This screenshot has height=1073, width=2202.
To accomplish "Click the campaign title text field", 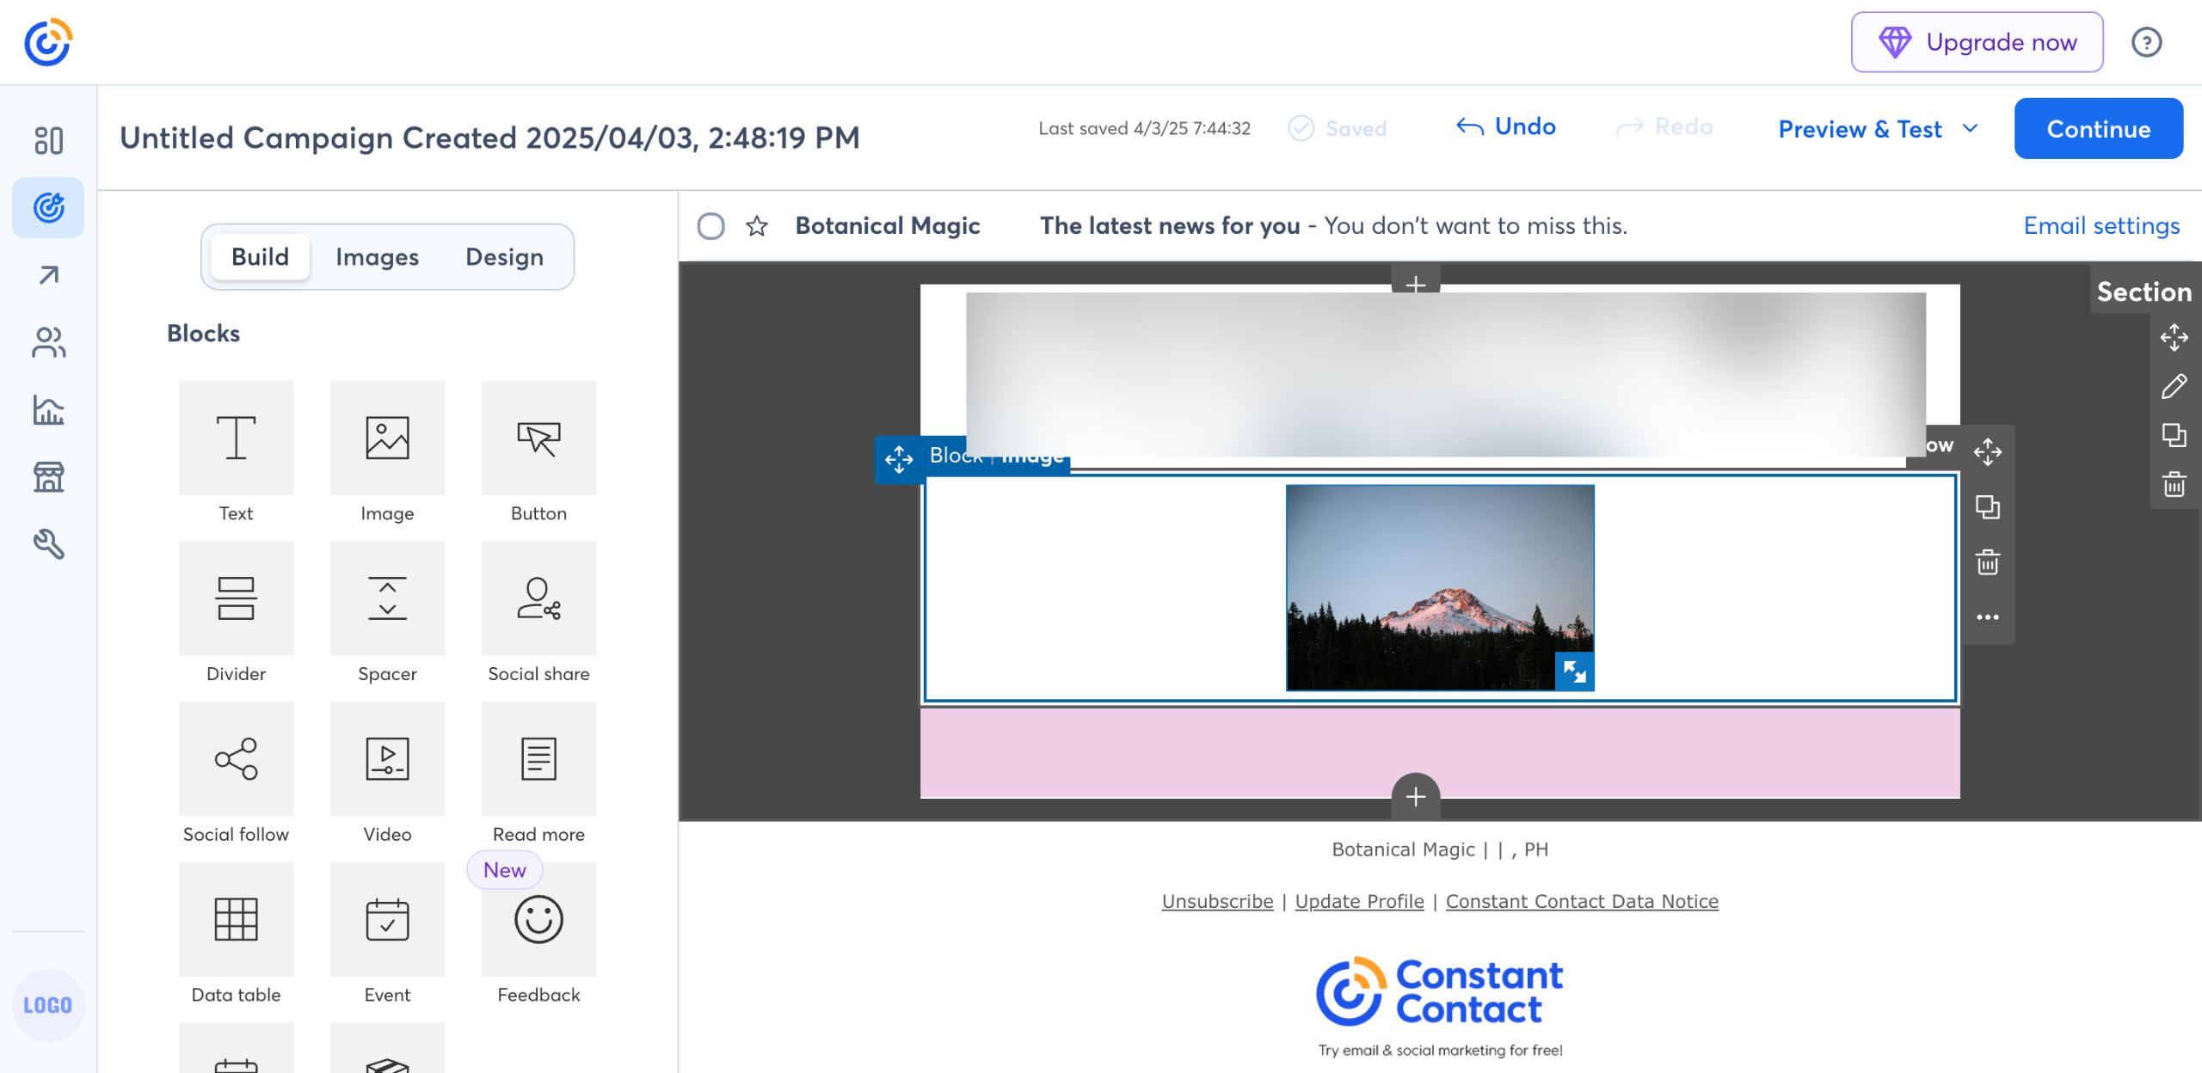I will coord(489,138).
